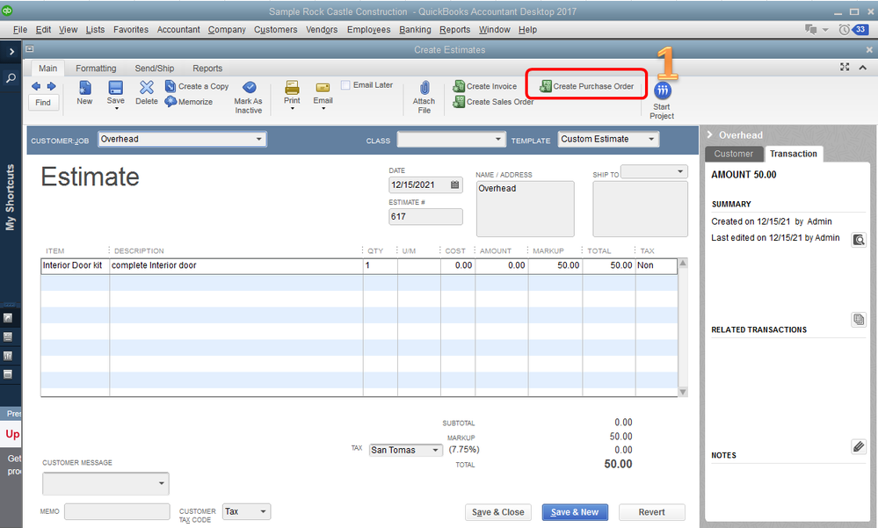Open the Customer:Job dropdown
878x528 pixels.
258,139
